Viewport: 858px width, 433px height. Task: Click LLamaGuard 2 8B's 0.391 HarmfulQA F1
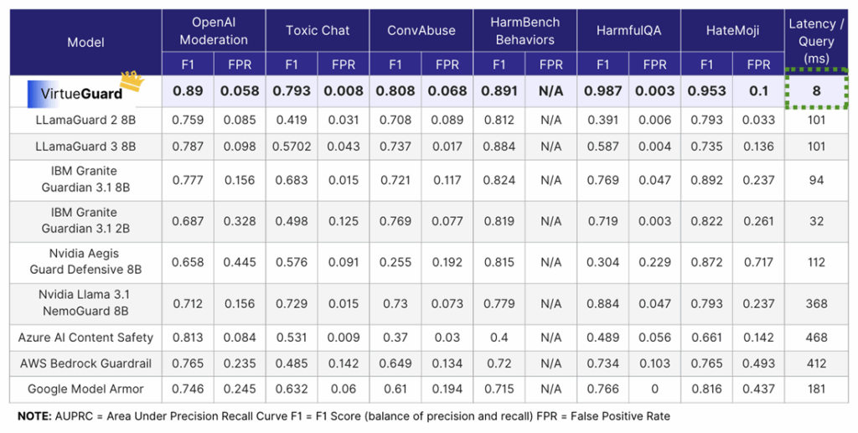[602, 121]
